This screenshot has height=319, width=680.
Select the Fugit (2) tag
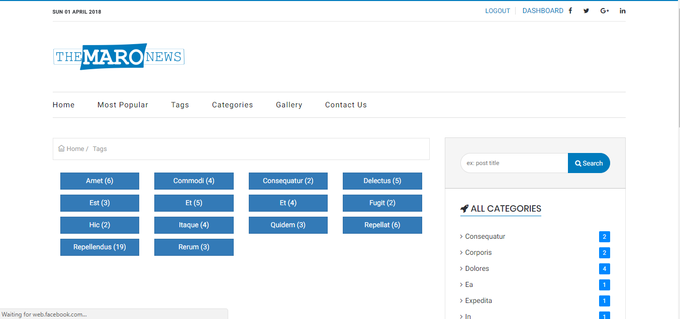[382, 203]
